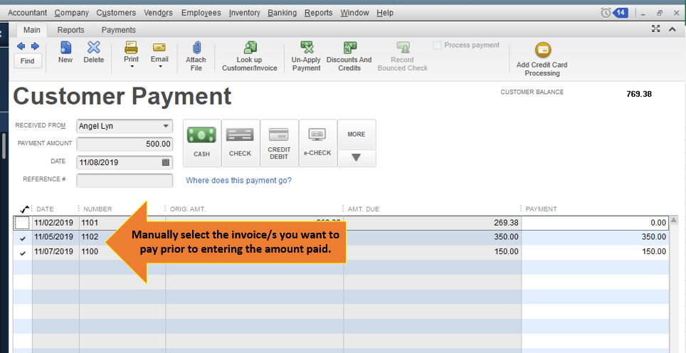This screenshot has height=353, width=686.
Task: Click Record Bounced Check
Action: click(x=403, y=56)
